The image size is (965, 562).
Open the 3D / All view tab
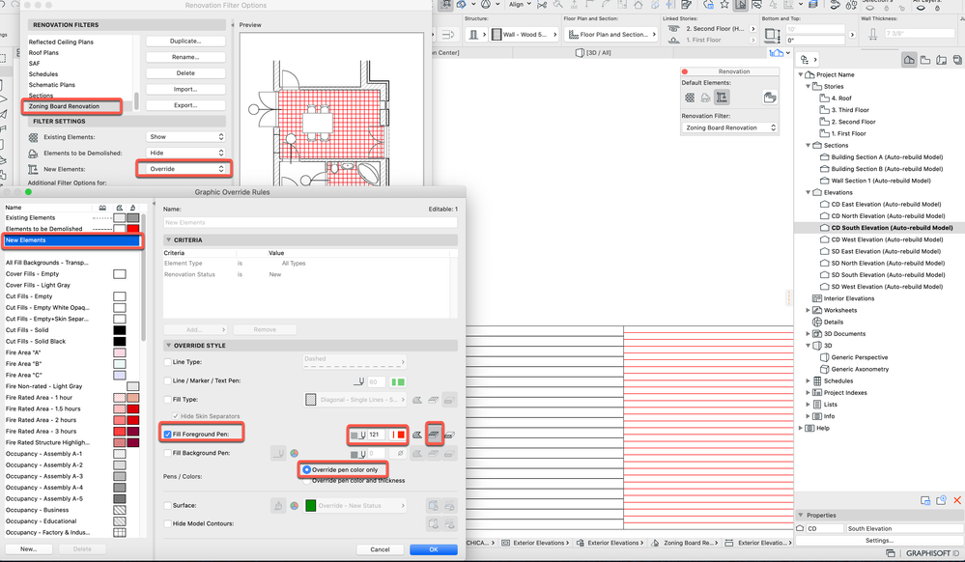[593, 53]
